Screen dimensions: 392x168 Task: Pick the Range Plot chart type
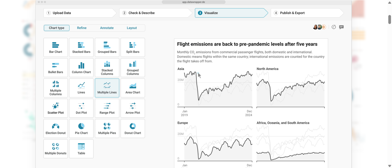point(107,108)
